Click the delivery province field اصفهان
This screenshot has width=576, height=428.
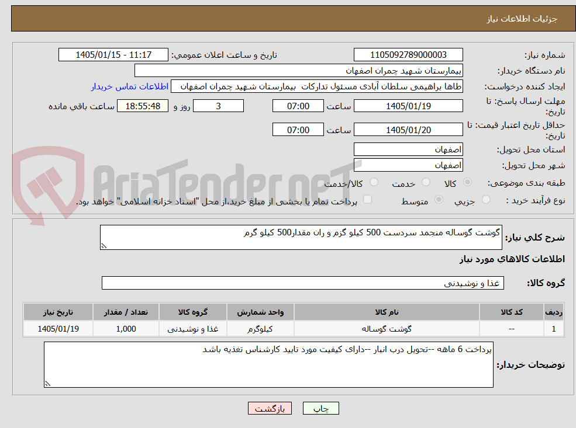click(x=408, y=149)
